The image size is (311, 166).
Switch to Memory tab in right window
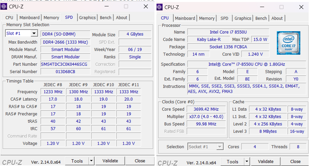[x=207, y=18]
